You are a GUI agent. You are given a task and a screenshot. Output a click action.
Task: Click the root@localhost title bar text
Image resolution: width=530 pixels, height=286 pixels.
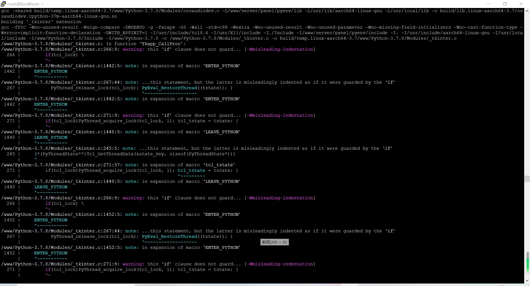(x=25, y=4)
